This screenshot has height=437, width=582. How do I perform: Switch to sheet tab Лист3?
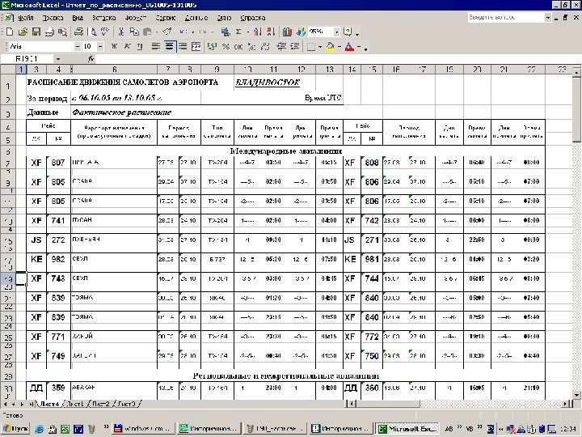(127, 404)
